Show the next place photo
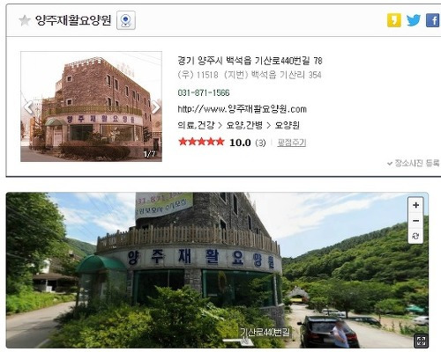 [x=155, y=107]
